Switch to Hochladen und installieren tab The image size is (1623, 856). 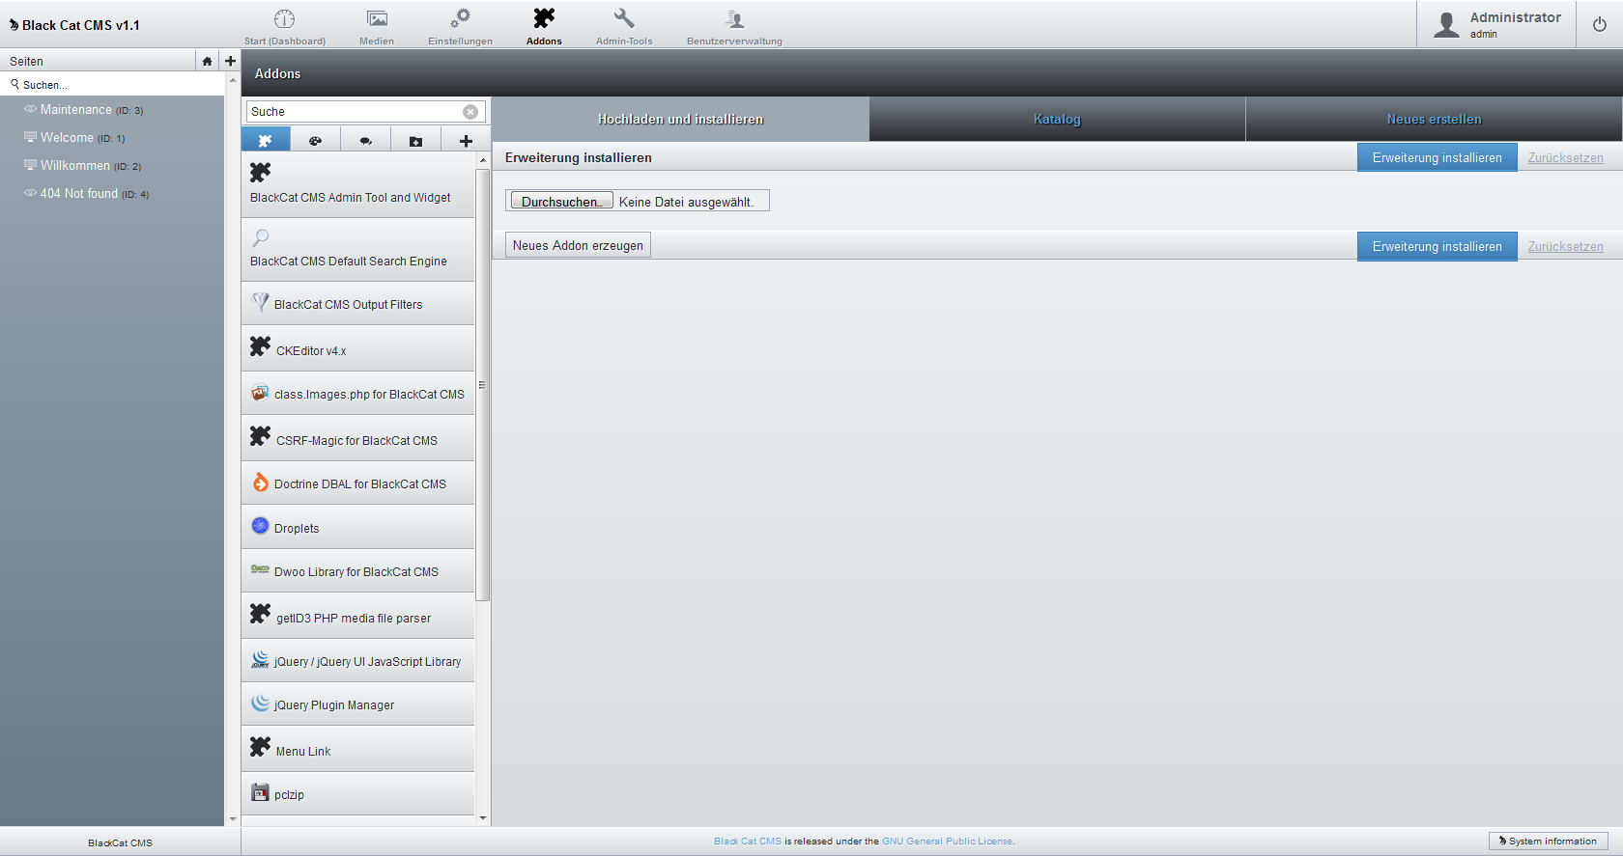680,119
